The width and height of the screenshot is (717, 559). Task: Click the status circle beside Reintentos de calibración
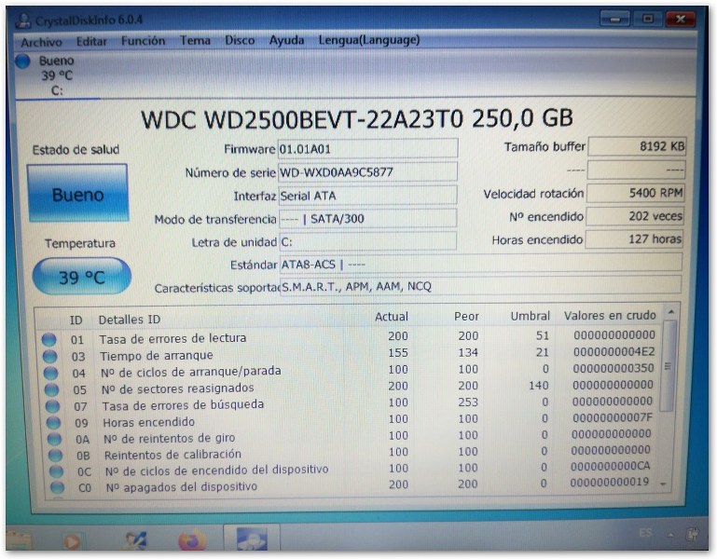[x=55, y=456]
